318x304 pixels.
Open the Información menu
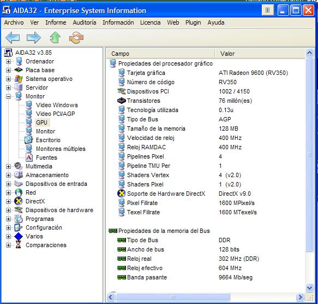(118, 22)
